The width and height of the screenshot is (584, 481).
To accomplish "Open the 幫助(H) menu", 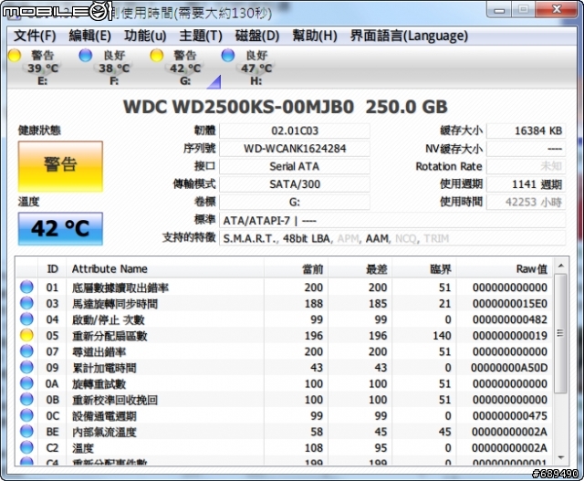I will [x=314, y=36].
